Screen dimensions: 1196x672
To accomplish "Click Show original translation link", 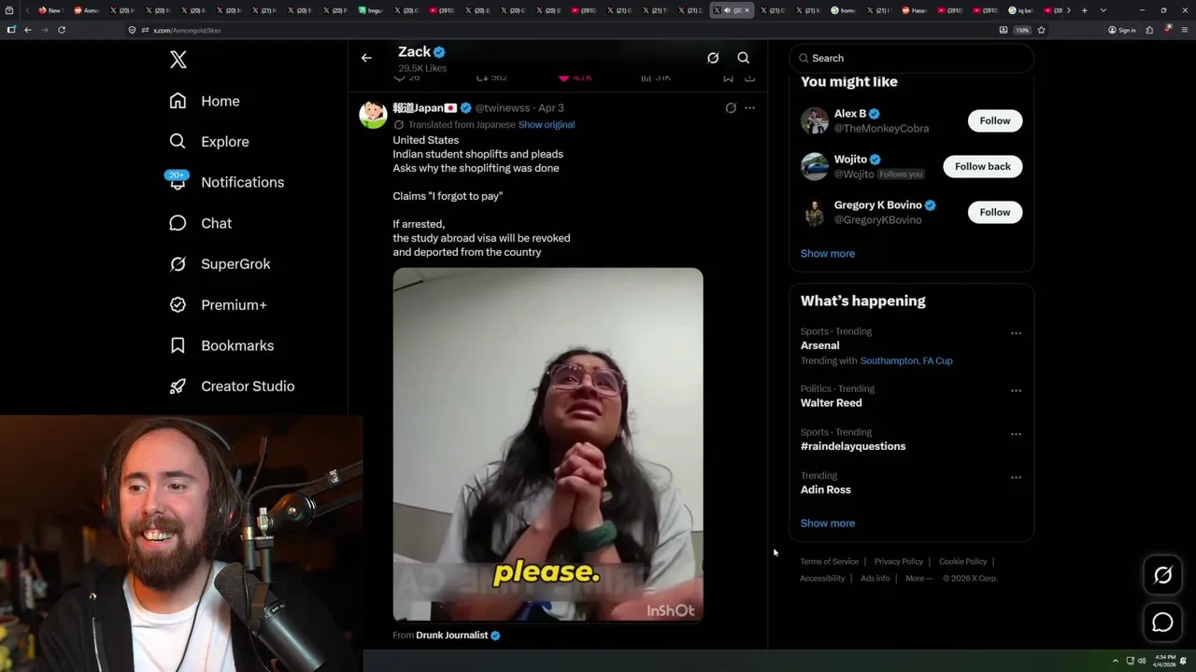I will 546,124.
